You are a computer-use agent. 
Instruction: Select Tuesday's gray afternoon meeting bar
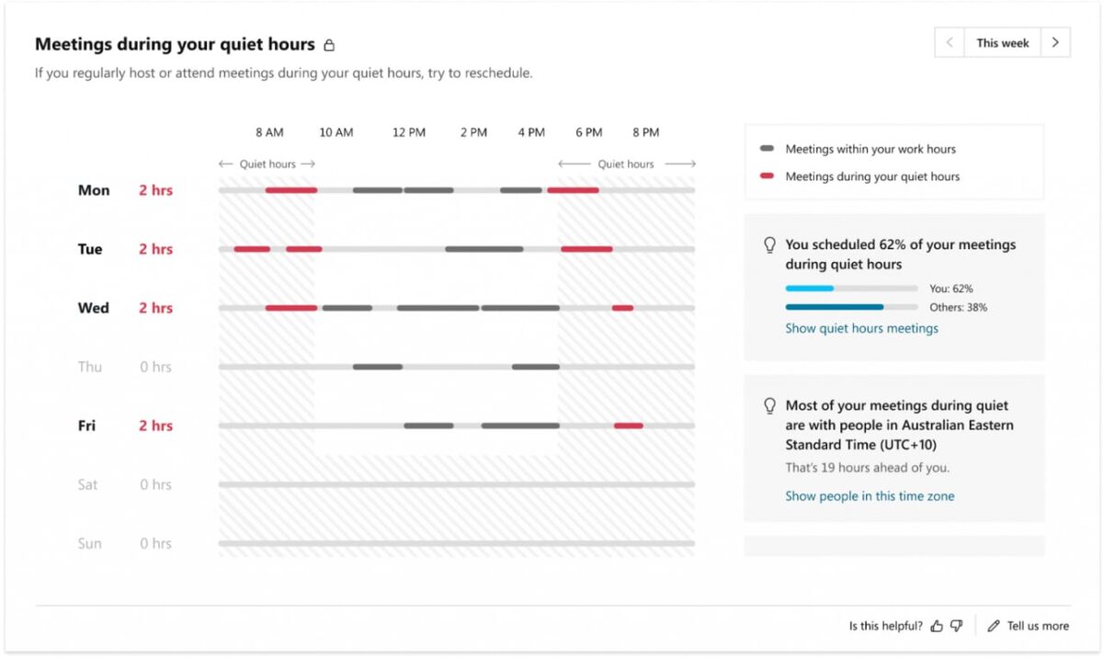[x=484, y=249]
